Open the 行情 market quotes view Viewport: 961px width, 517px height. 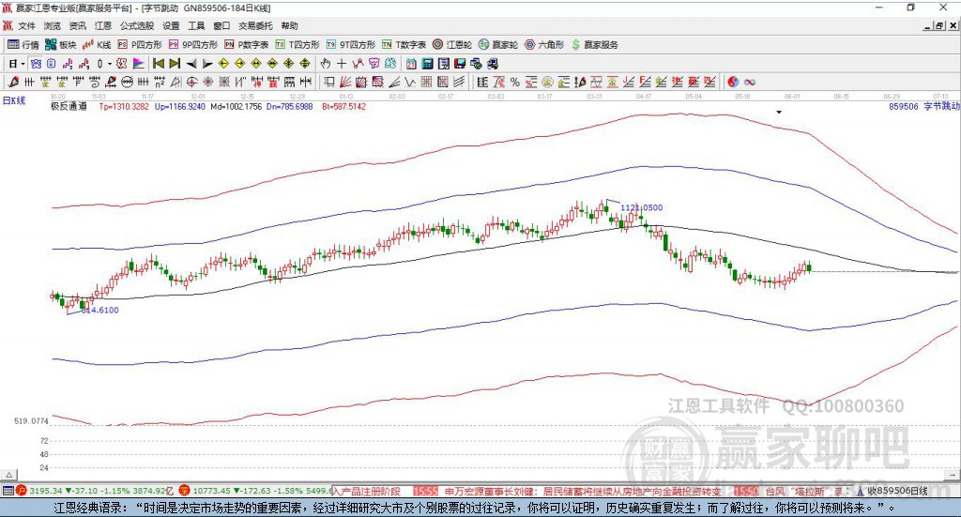23,45
